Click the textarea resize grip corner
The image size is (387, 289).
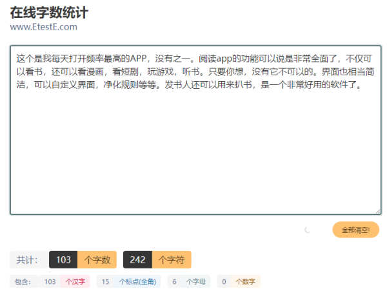tap(378, 211)
